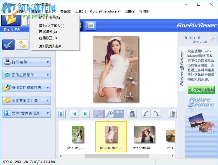
Task: Click the Picture the Future logo banner
Action: [x=201, y=102]
